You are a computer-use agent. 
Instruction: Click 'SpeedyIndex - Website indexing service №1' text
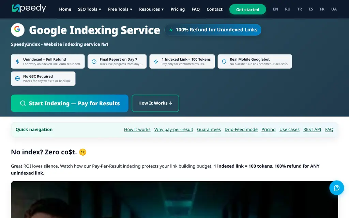(x=60, y=44)
